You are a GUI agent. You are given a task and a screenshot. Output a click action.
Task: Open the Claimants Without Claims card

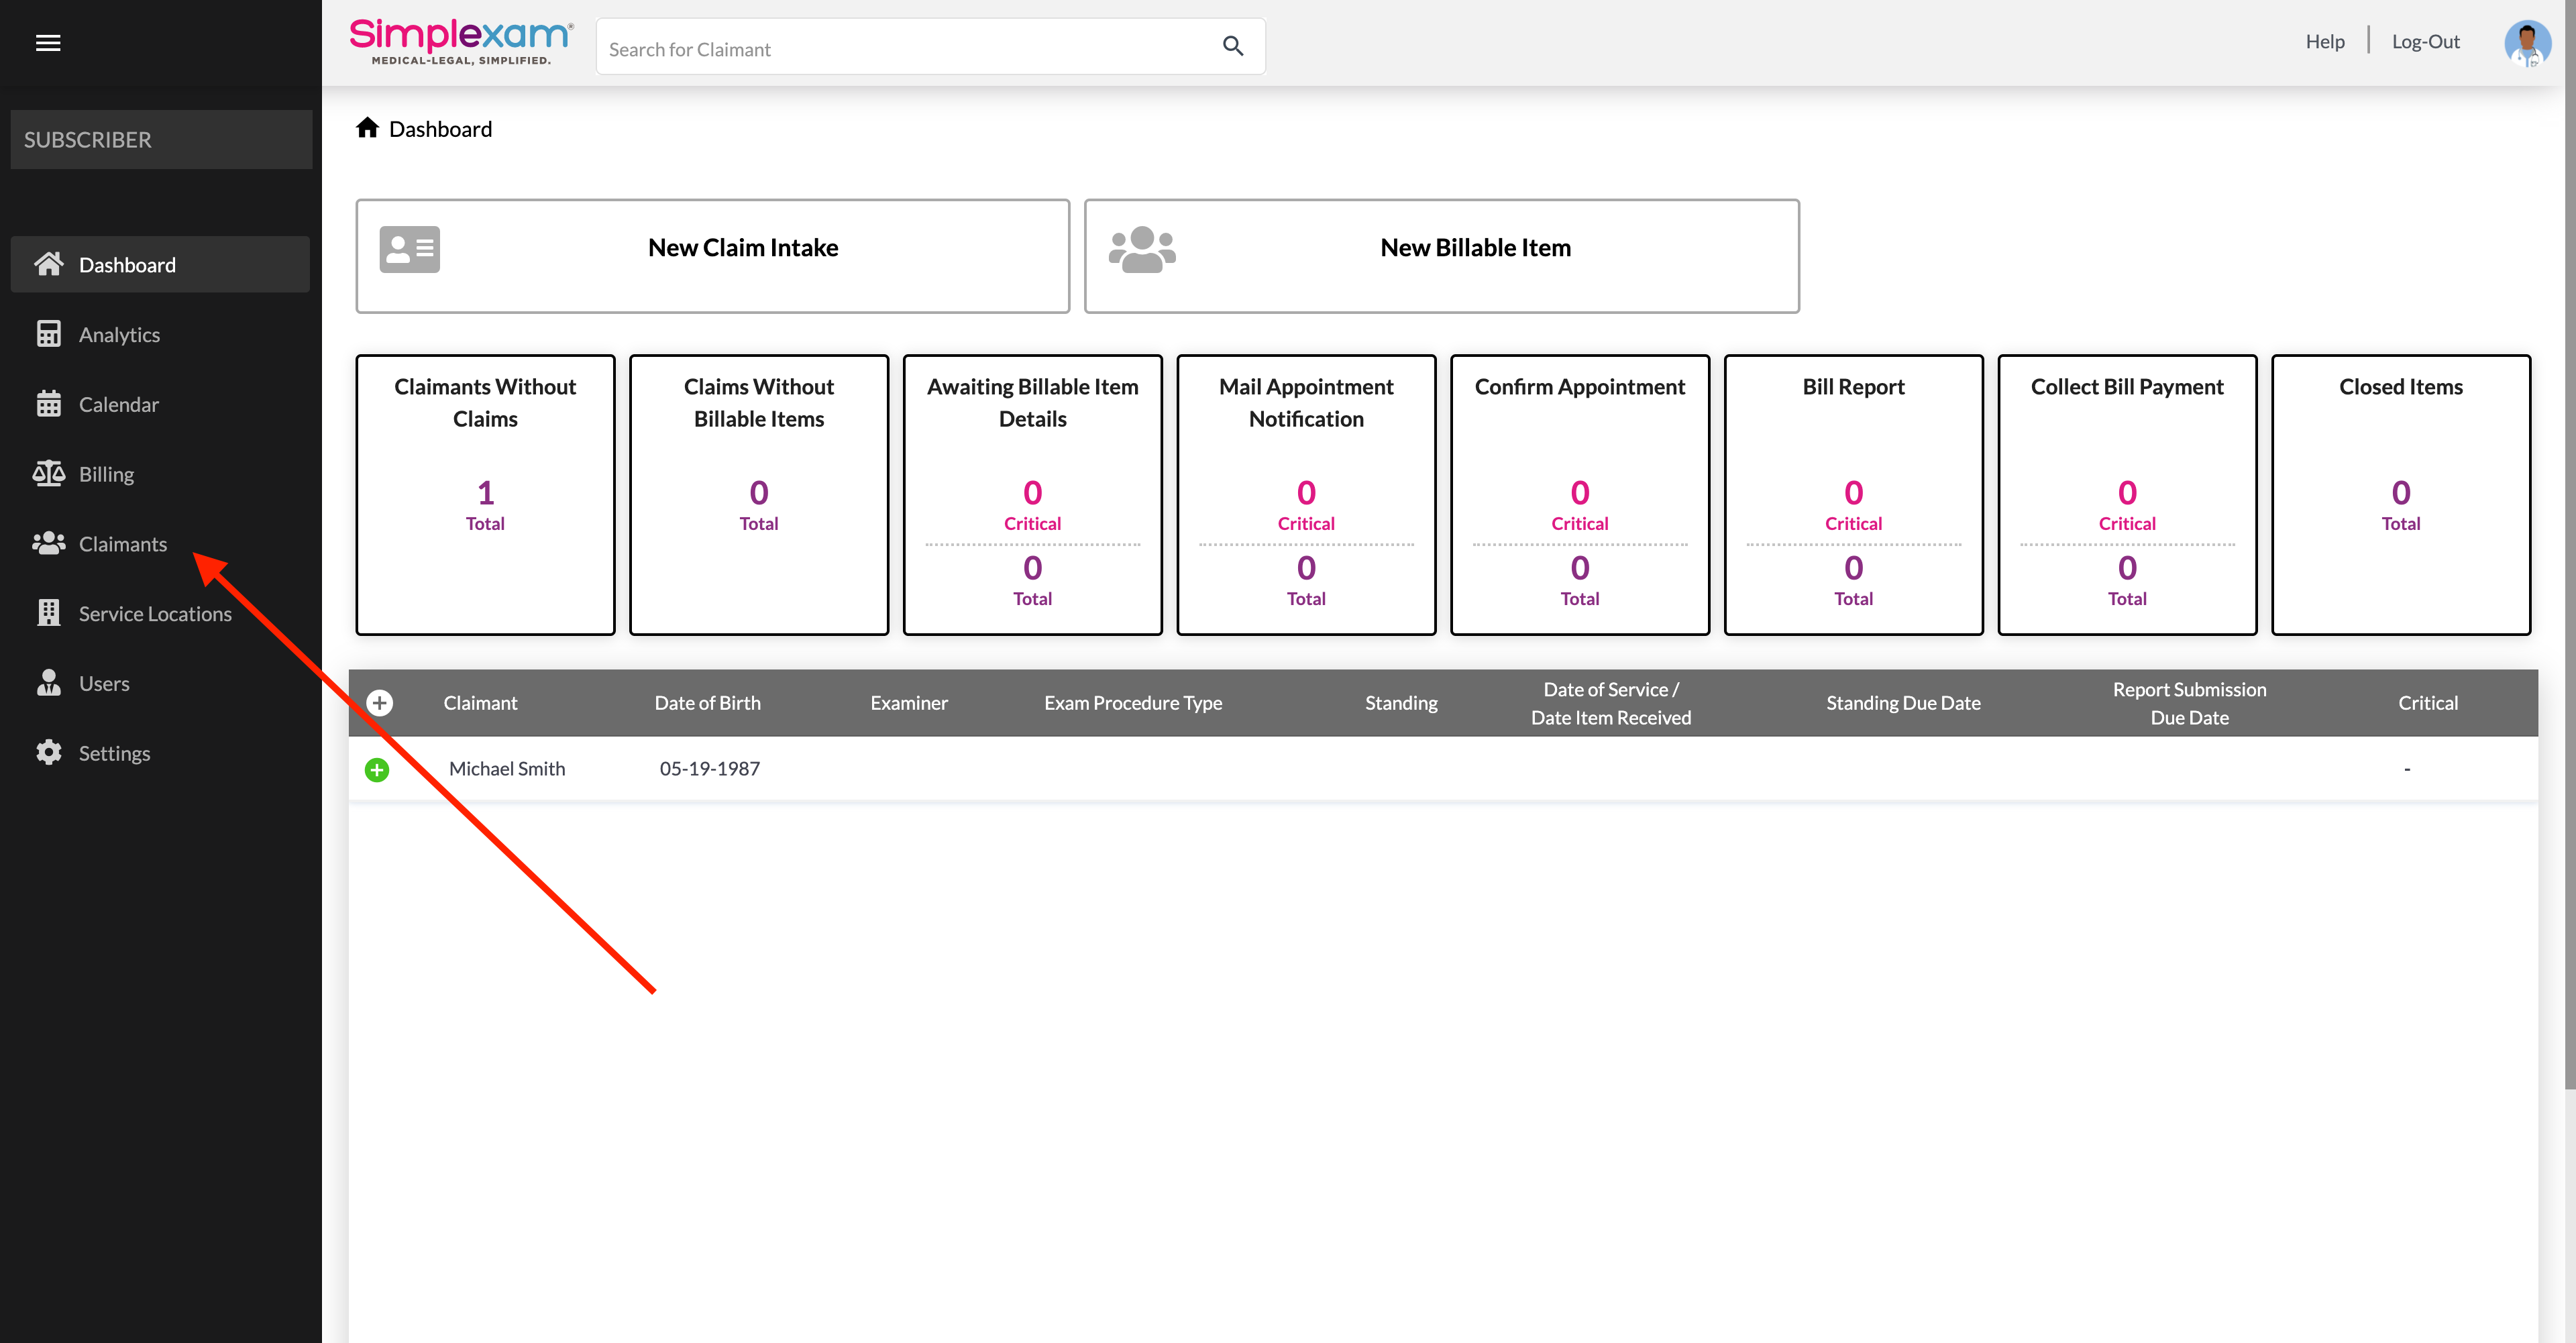click(x=485, y=494)
